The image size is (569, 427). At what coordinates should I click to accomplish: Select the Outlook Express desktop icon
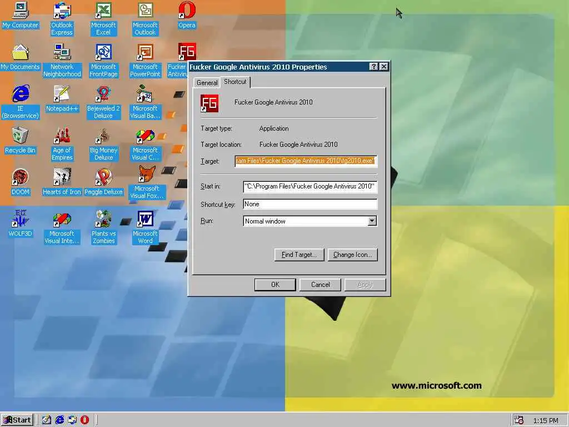(62, 19)
